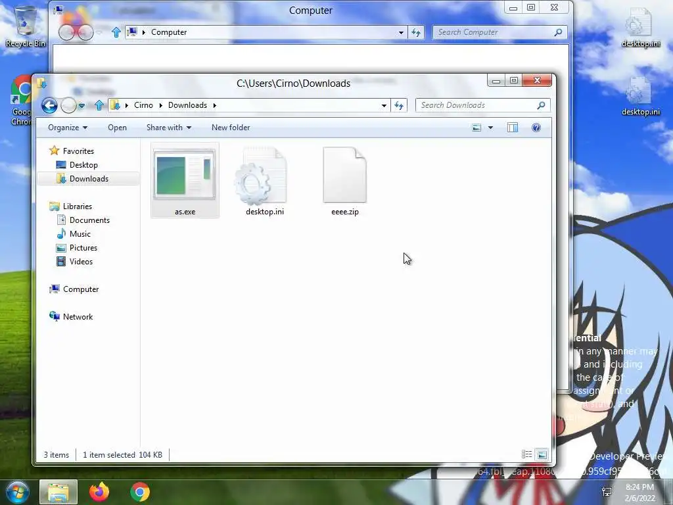Click the Downloads breadcrumb segment

coord(187,105)
